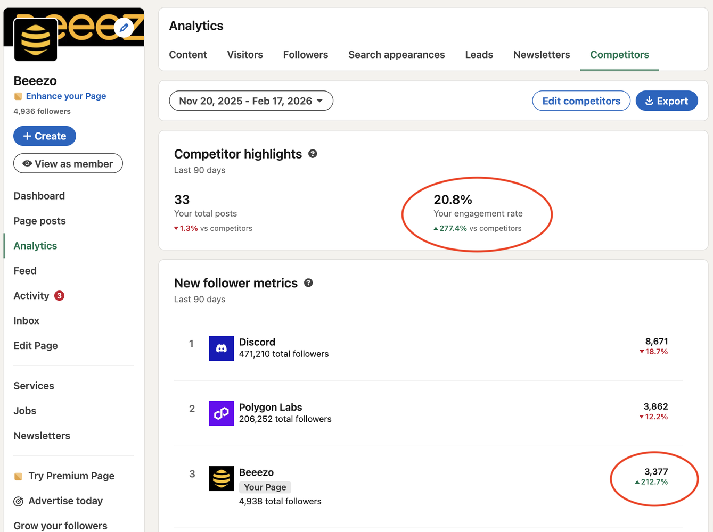
Task: Click the 4,936 followers count
Action: (x=42, y=111)
